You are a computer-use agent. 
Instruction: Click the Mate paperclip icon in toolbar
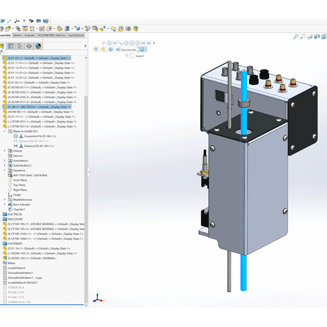[x=18, y=29]
